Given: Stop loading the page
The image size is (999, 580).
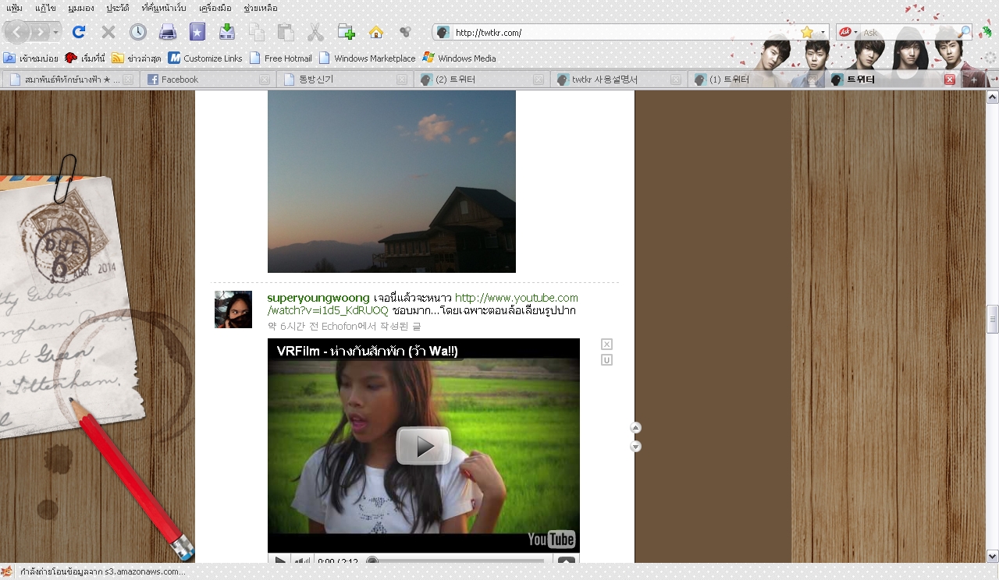Looking at the screenshot, I should [x=108, y=32].
